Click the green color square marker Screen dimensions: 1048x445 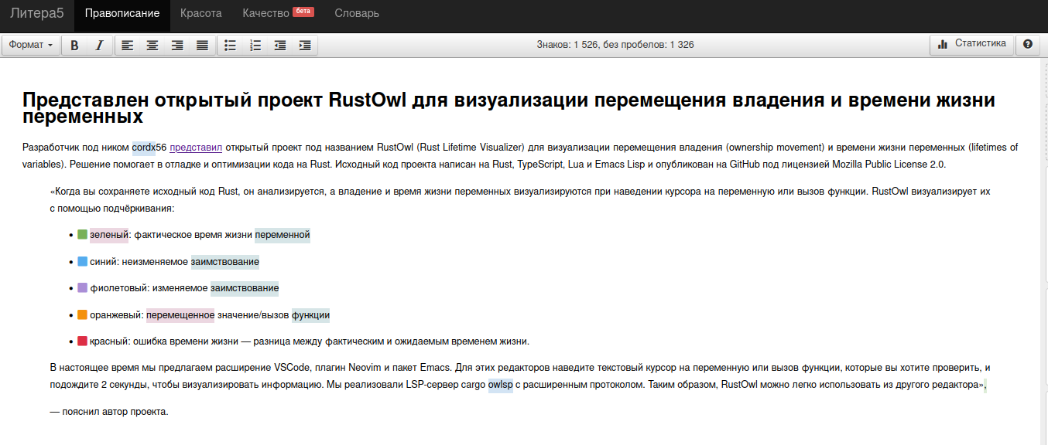tap(81, 233)
